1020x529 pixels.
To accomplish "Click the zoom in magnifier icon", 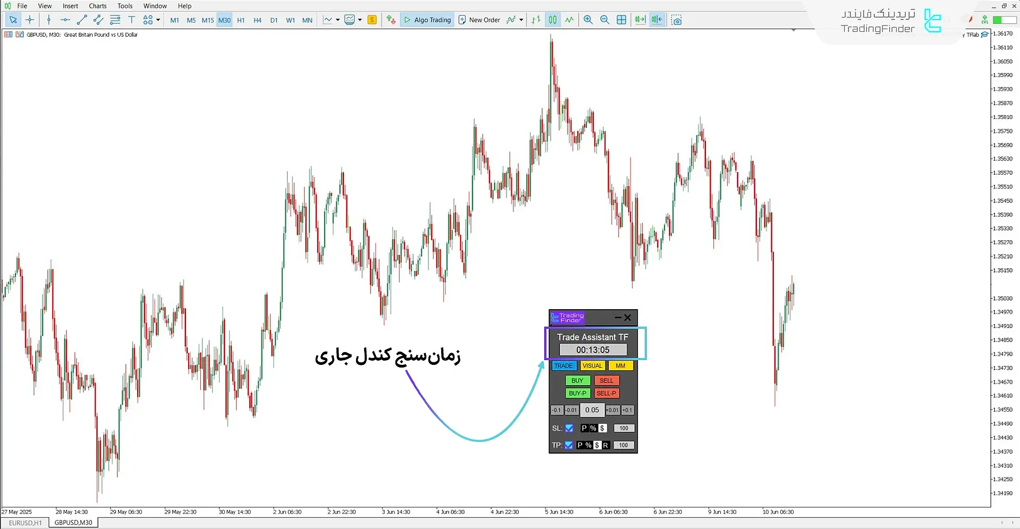I will coord(588,20).
